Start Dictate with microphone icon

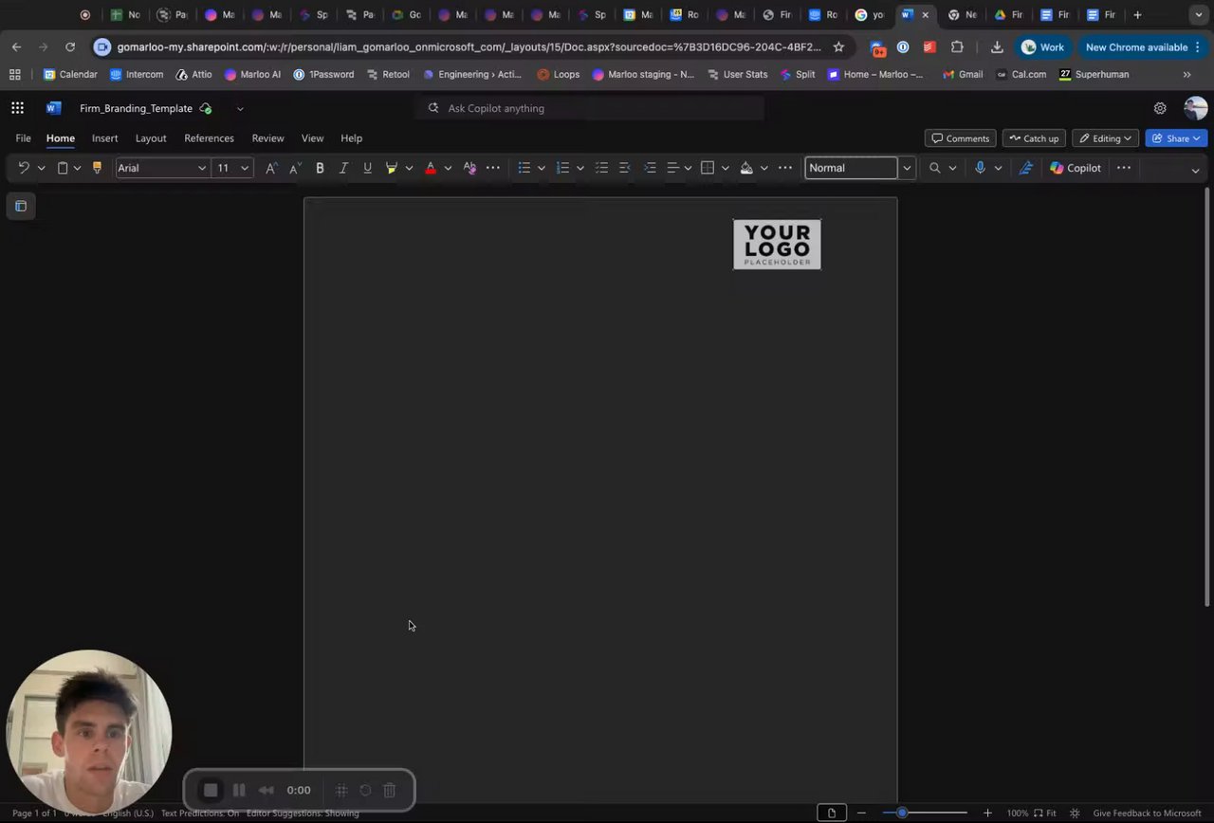pyautogui.click(x=981, y=168)
